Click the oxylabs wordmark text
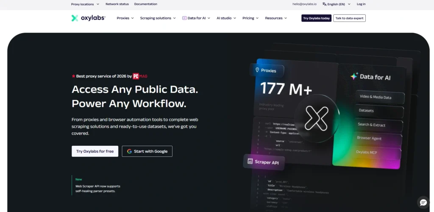434x212 pixels. coord(93,18)
